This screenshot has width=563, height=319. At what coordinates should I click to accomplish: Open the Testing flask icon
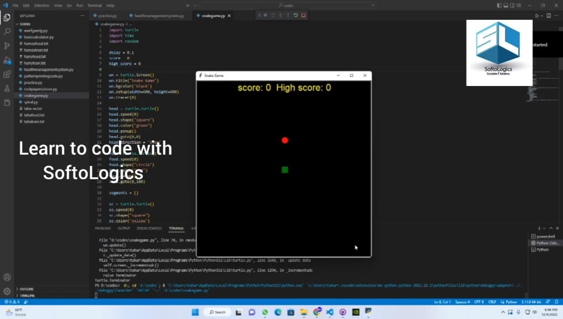pyautogui.click(x=7, y=88)
